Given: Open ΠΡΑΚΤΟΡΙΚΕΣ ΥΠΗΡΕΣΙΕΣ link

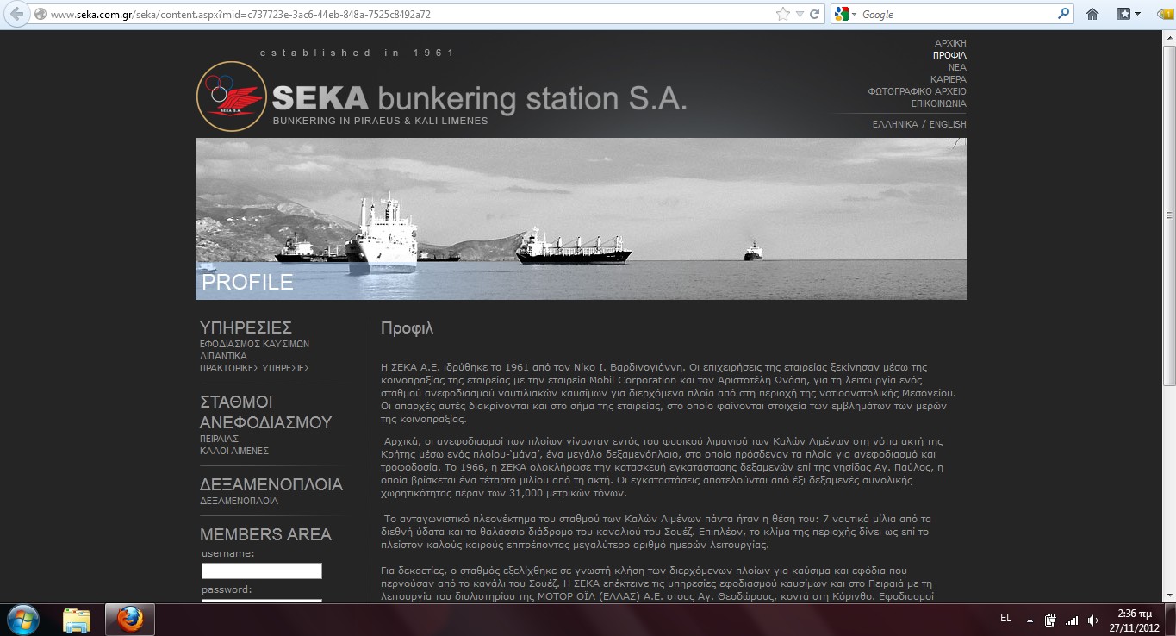Looking at the screenshot, I should tap(255, 368).
